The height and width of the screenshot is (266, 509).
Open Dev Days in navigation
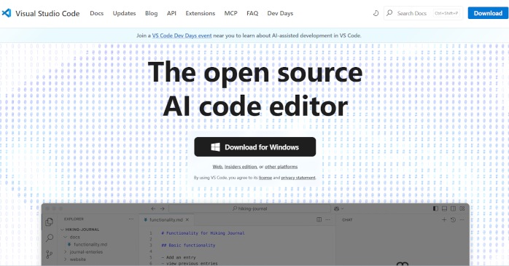click(280, 13)
